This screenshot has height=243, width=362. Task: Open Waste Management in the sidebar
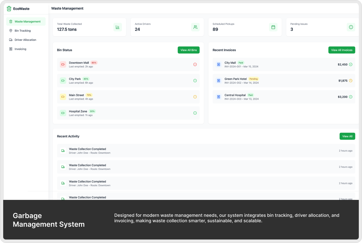click(x=26, y=21)
